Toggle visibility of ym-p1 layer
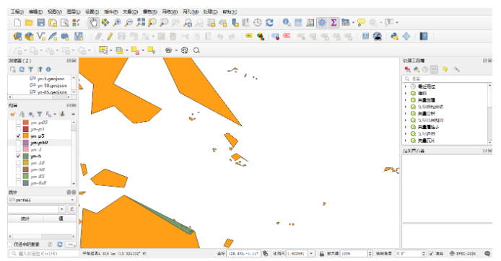 [18, 129]
